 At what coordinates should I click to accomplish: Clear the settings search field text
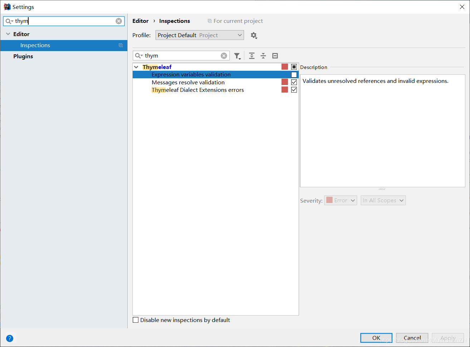click(x=119, y=21)
